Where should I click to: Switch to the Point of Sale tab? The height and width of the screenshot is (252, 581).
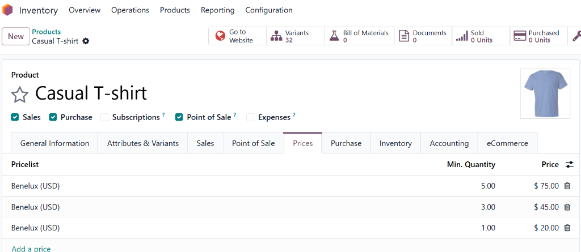point(254,143)
